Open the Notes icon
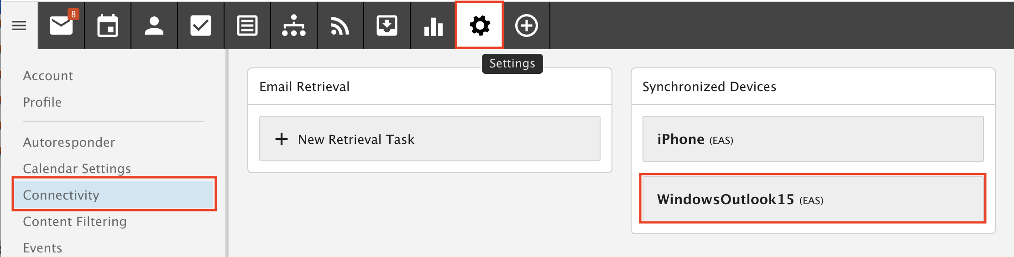 tap(247, 26)
